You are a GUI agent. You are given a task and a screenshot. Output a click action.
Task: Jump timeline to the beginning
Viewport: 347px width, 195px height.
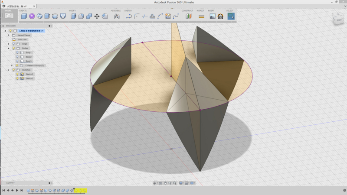coord(3,190)
